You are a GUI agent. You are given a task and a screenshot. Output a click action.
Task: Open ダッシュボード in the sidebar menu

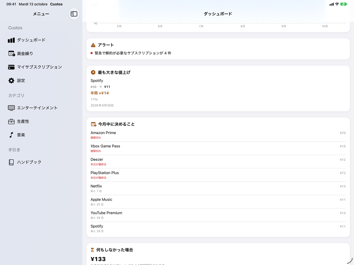(x=41, y=40)
